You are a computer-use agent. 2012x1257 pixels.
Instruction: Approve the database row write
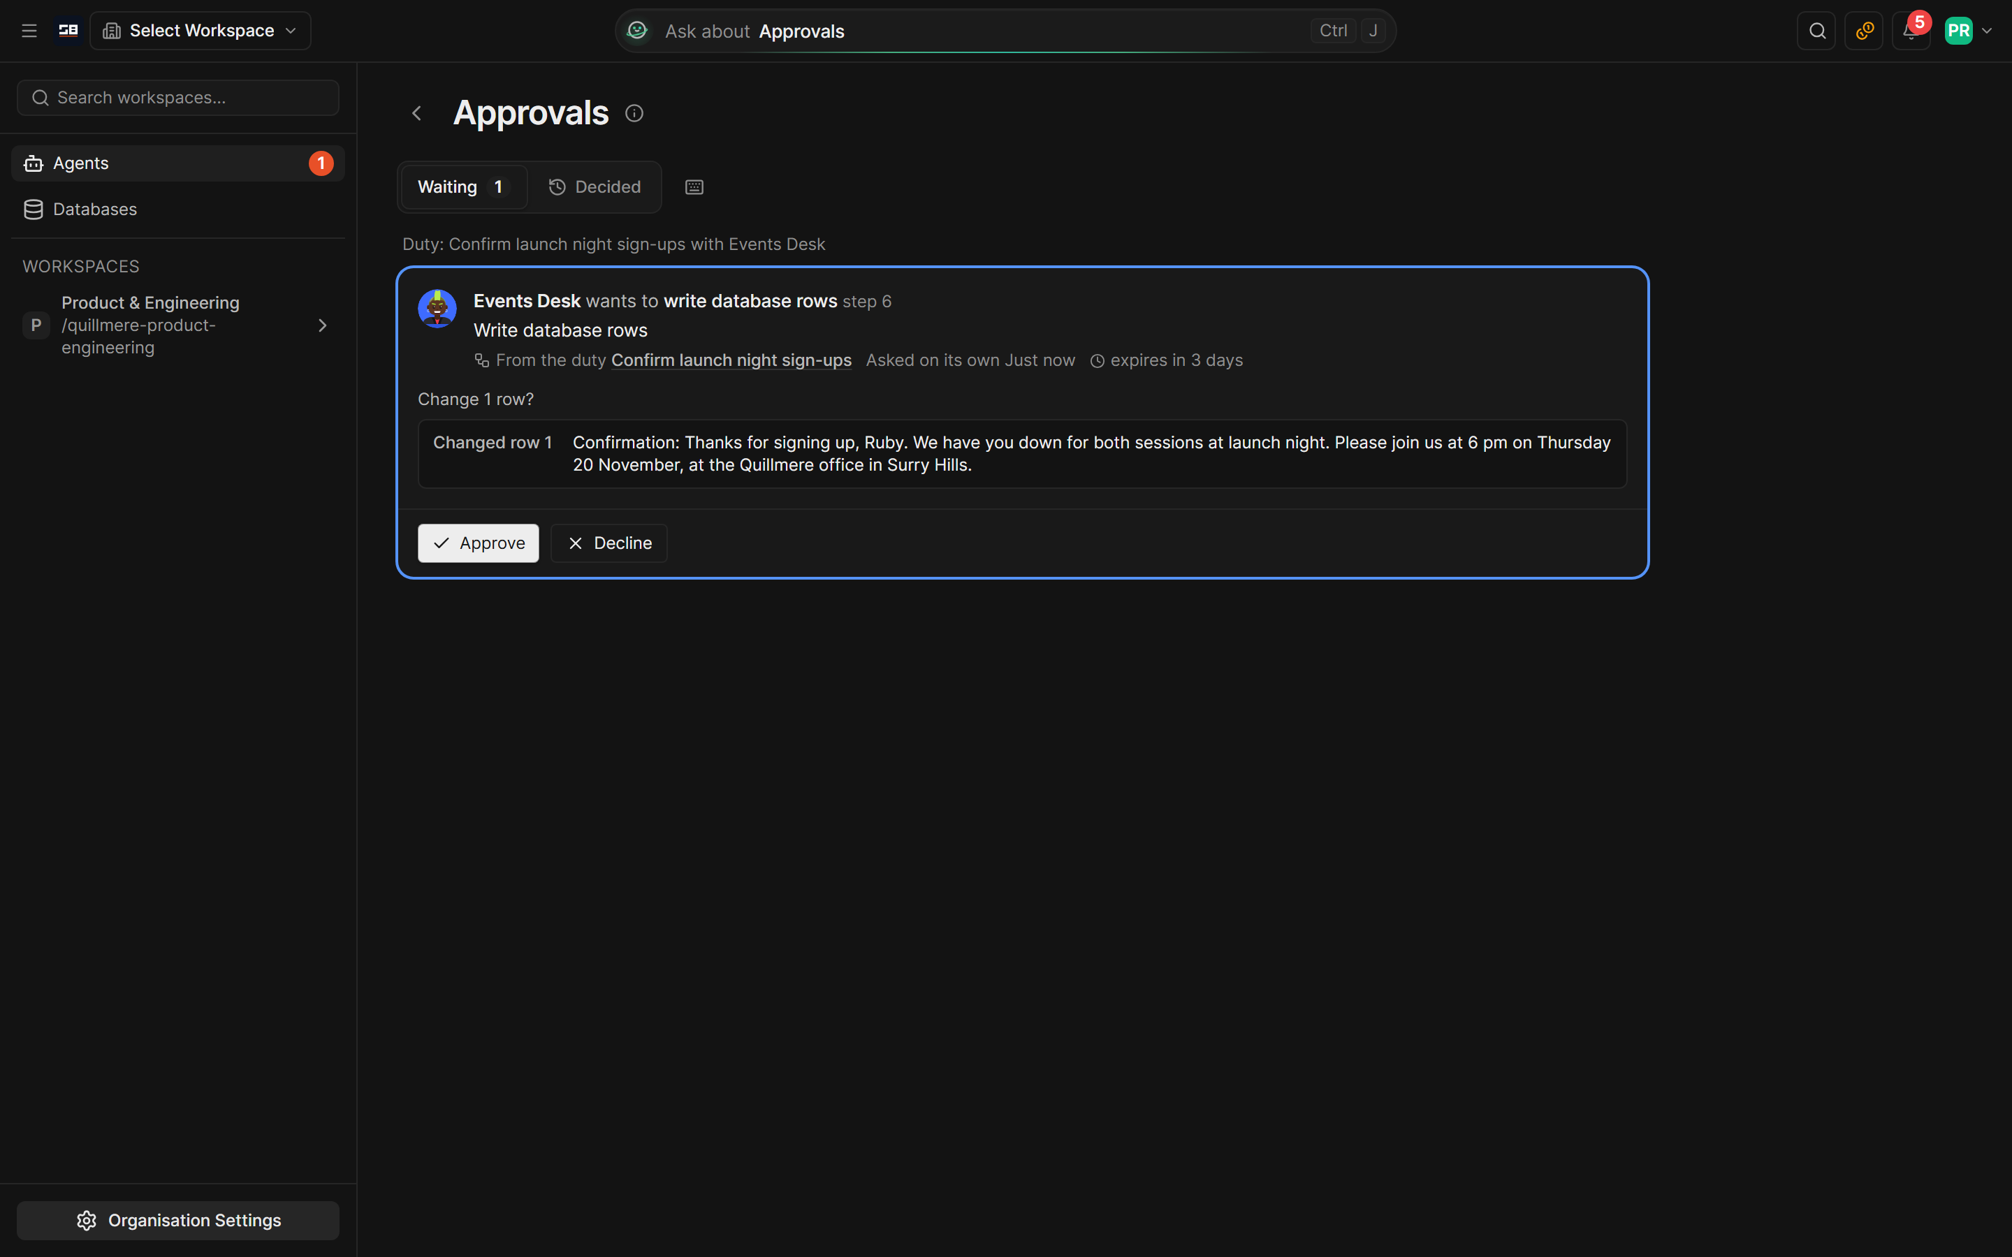click(478, 543)
